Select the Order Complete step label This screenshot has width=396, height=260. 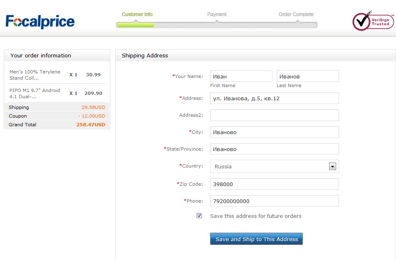296,14
